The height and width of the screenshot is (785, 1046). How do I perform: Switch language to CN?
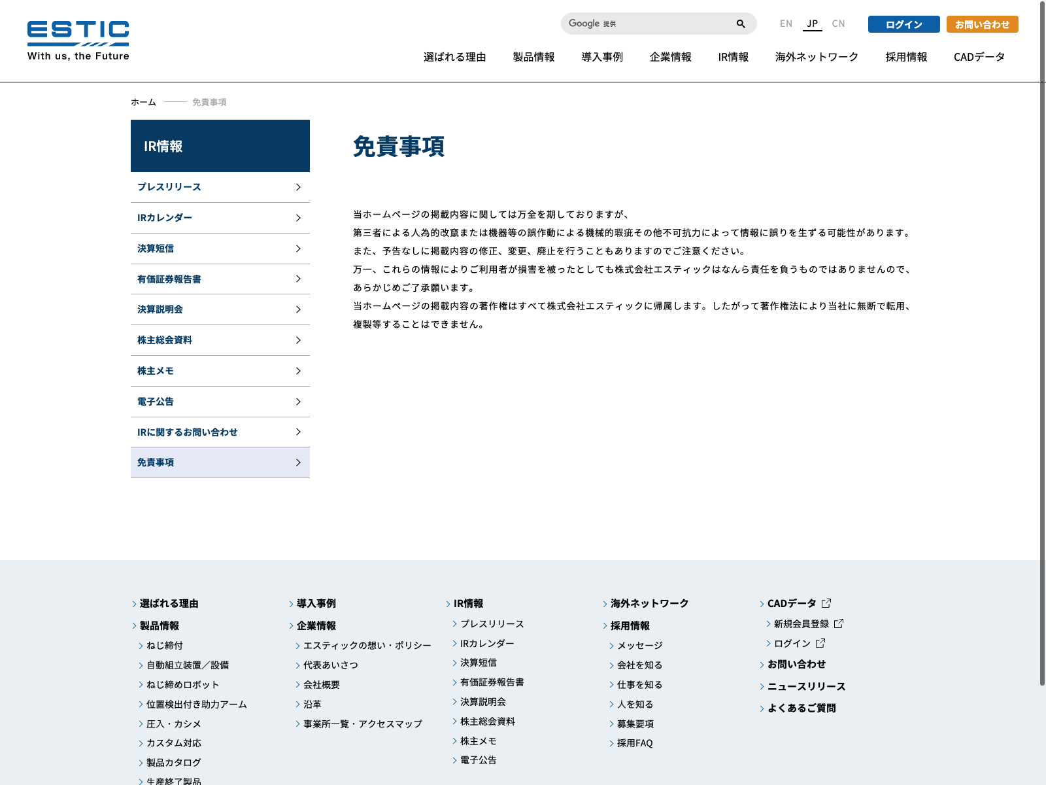pyautogui.click(x=838, y=24)
